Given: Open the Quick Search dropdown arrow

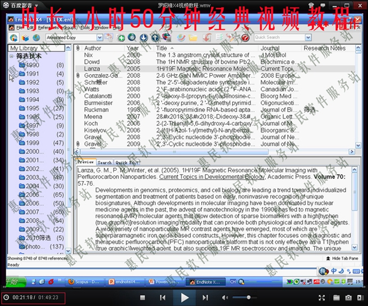Looking at the screenshot, I should (x=308, y=37).
